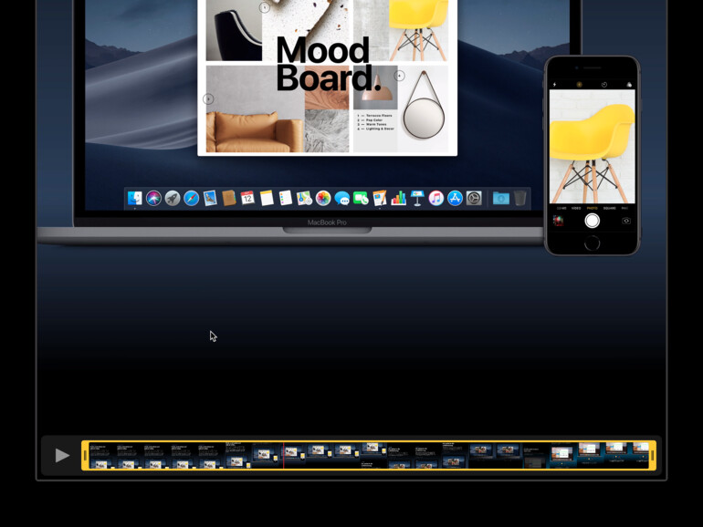This screenshot has width=703, height=527.
Task: Open System Preferences gear in dock
Action: (474, 198)
